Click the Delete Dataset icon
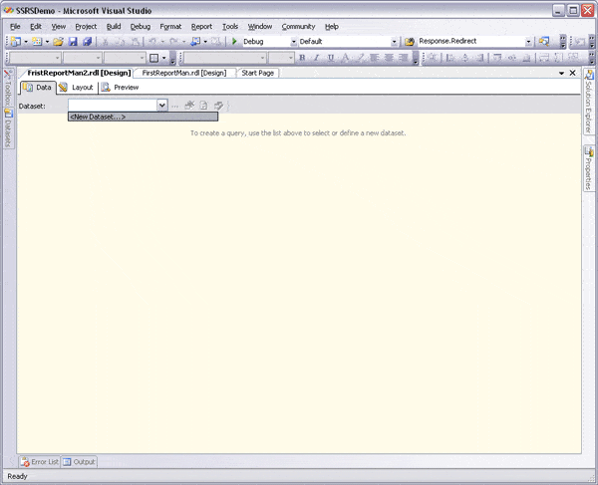Screen dimensions: 598x485 coord(189,106)
